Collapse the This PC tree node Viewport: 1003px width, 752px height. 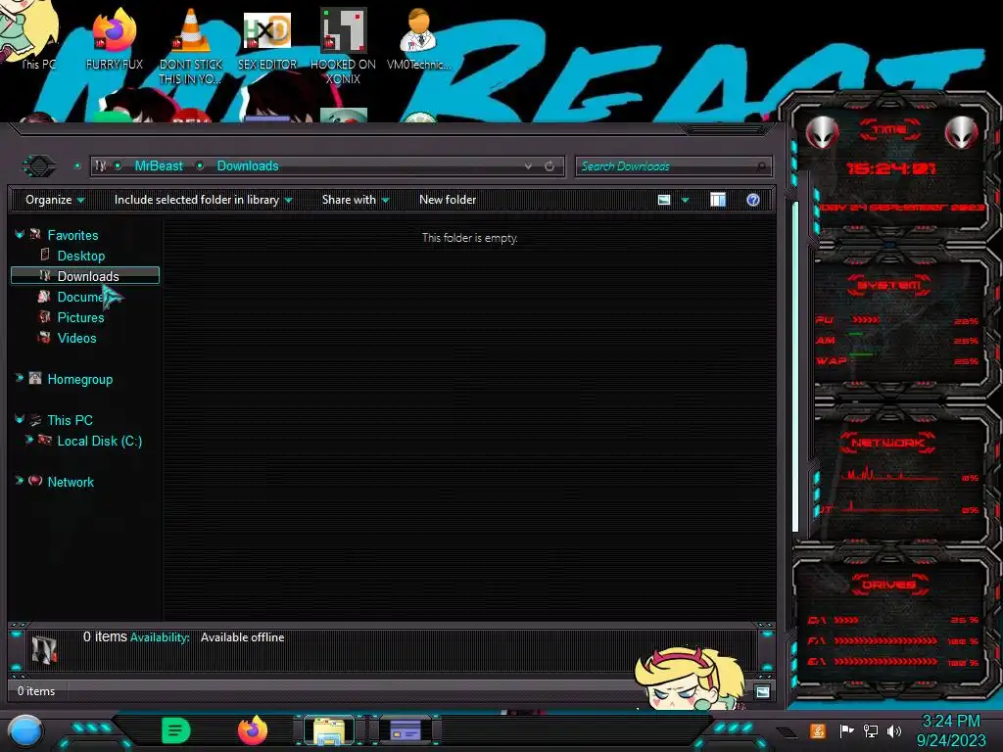tap(20, 419)
